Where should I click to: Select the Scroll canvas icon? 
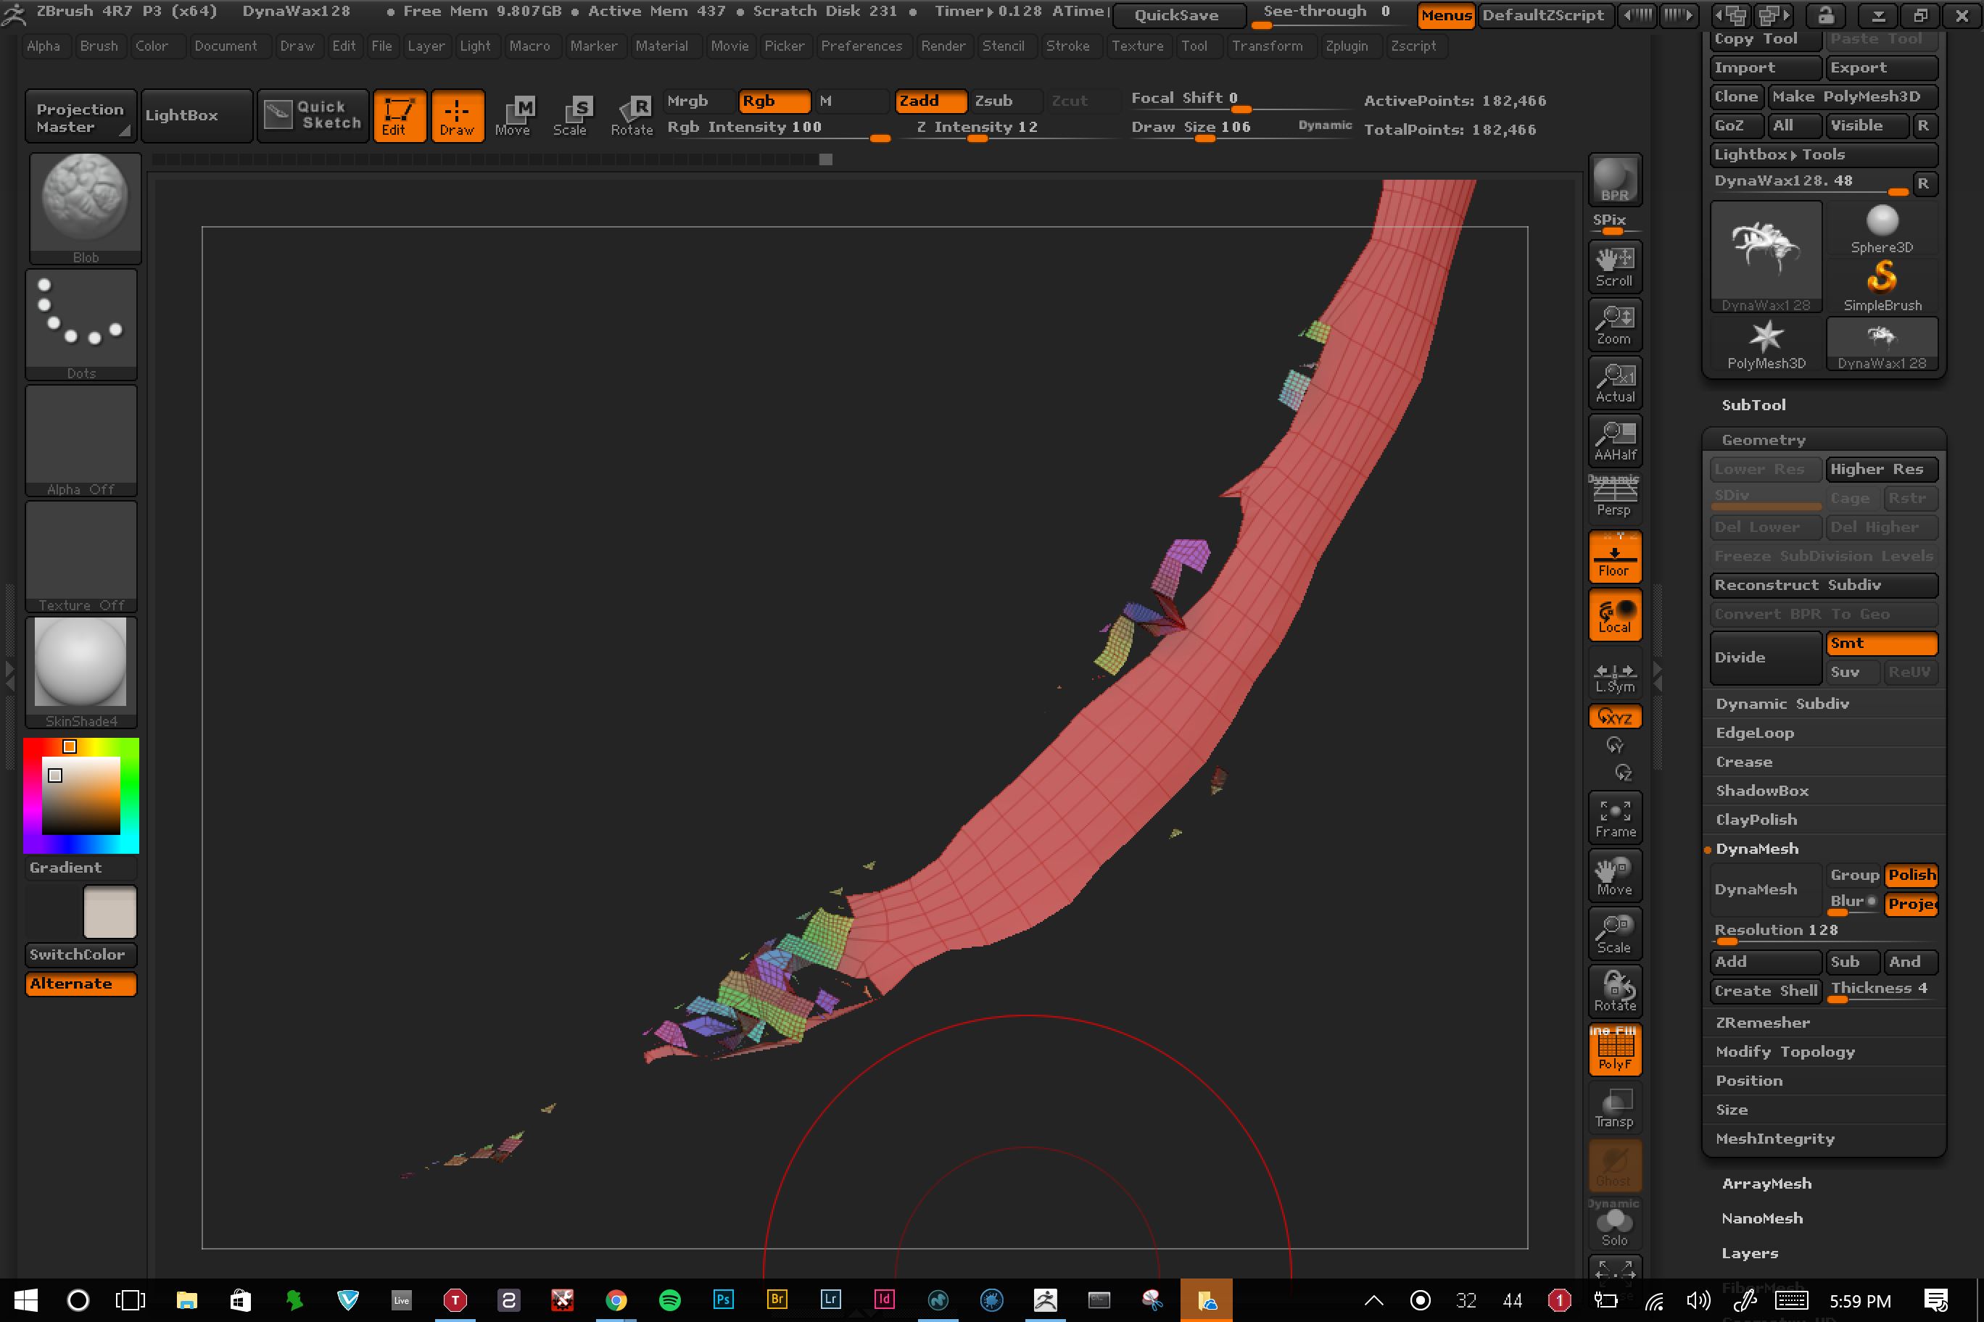1614,267
